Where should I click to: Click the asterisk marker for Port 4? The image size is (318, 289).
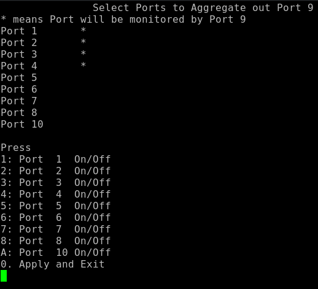pyautogui.click(x=83, y=65)
